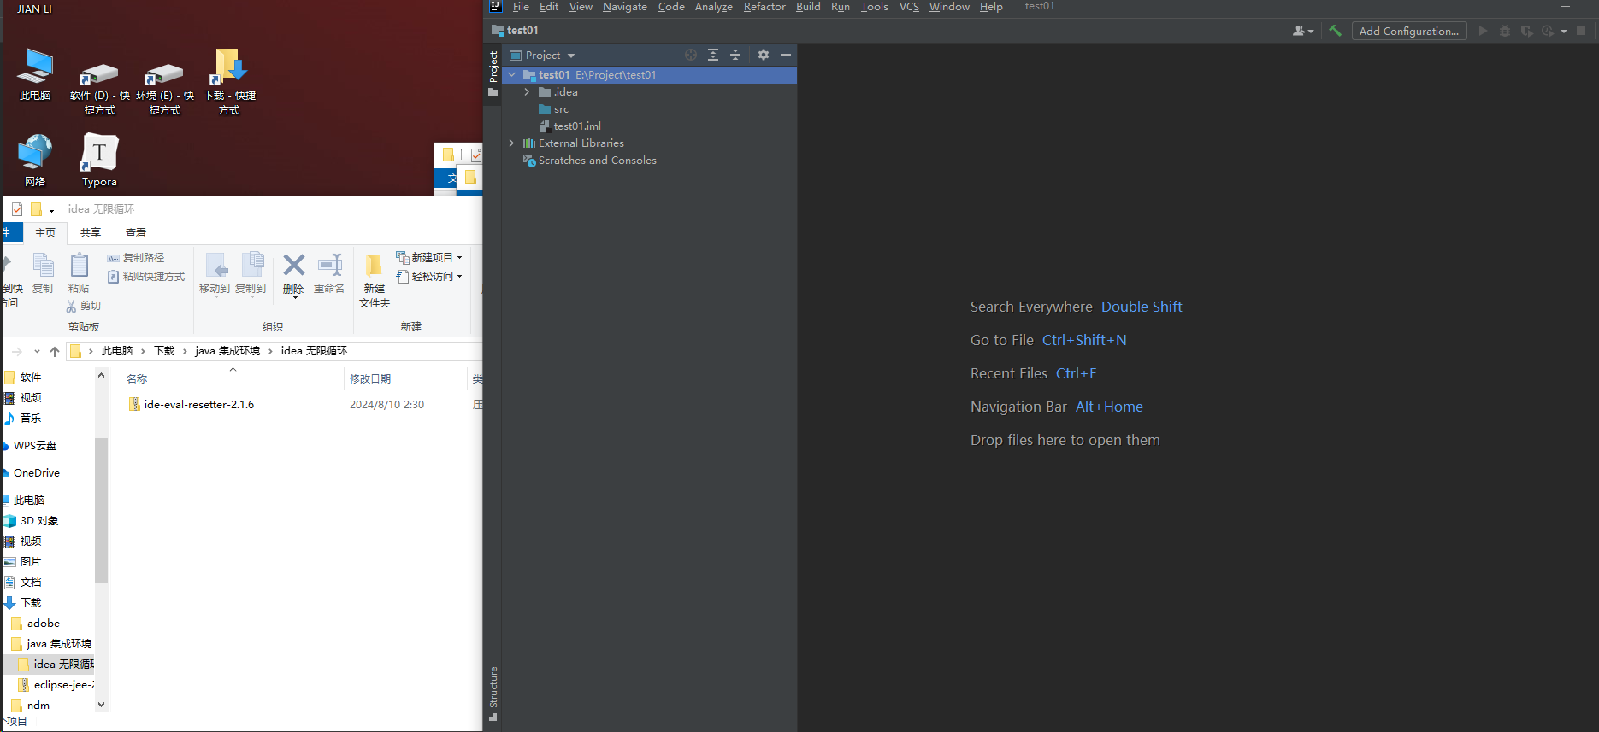
Task: Expand the External Libraries node
Action: (512, 143)
